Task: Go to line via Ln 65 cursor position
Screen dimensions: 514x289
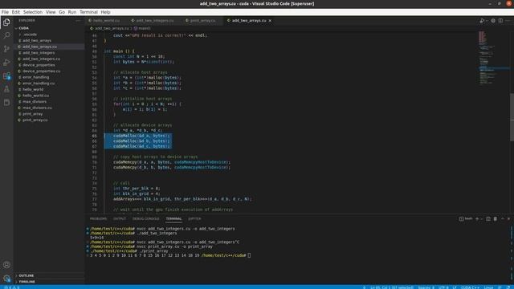Action: pos(392,287)
